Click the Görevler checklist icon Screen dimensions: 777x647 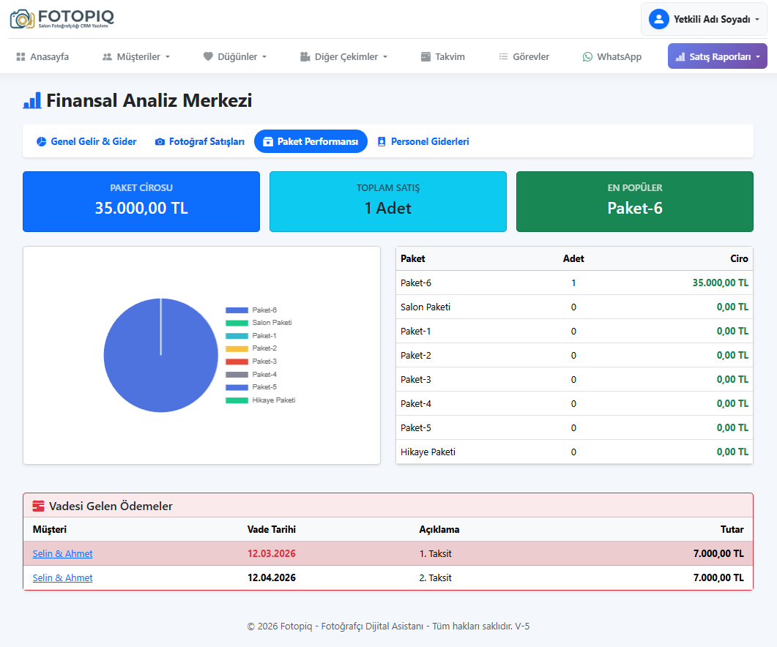pyautogui.click(x=503, y=56)
